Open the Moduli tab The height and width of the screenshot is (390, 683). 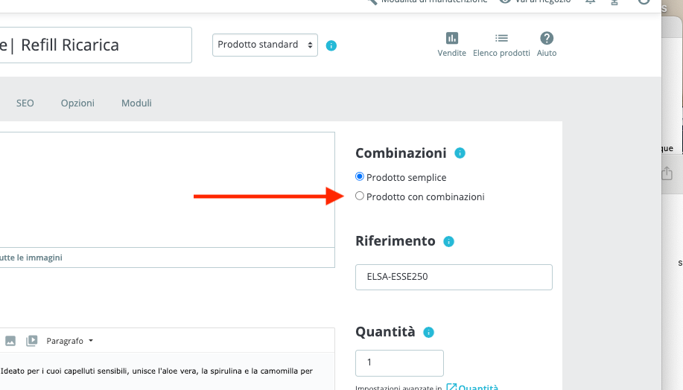click(136, 103)
